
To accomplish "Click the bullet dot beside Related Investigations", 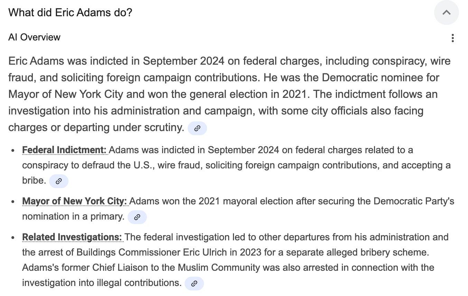I will (x=13, y=238).
